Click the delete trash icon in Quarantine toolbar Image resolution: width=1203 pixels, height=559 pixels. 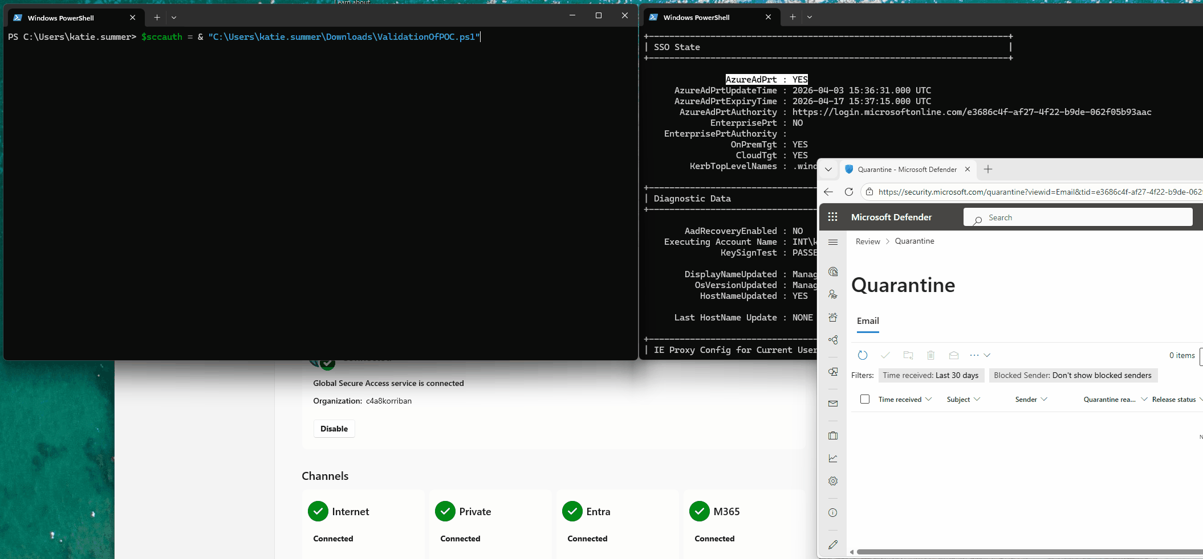(x=930, y=355)
